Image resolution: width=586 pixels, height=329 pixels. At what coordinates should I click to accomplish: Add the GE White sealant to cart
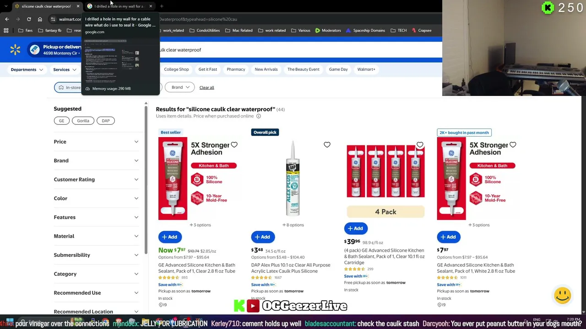[x=449, y=237]
